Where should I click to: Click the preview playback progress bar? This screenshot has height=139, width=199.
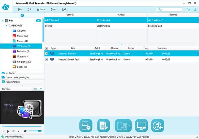(x=22, y=126)
